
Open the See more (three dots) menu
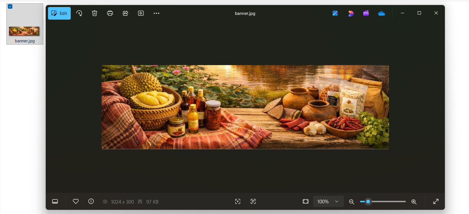tap(156, 13)
